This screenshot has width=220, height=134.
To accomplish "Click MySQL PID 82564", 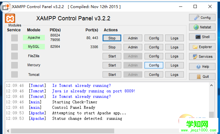I will [x=55, y=46].
